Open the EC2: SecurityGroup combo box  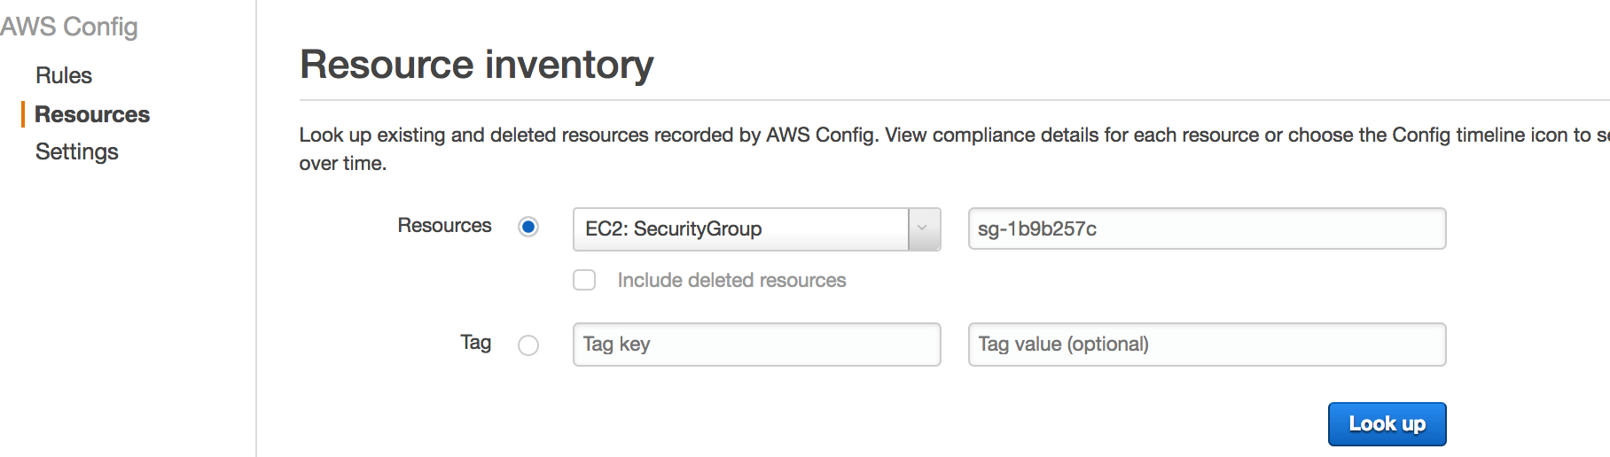741,229
